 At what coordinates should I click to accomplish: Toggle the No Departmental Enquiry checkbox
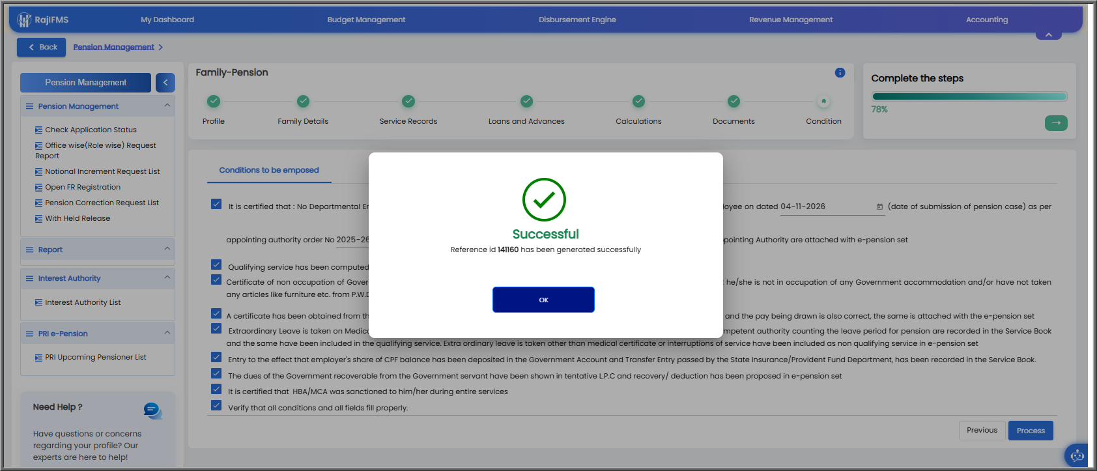pyautogui.click(x=216, y=204)
